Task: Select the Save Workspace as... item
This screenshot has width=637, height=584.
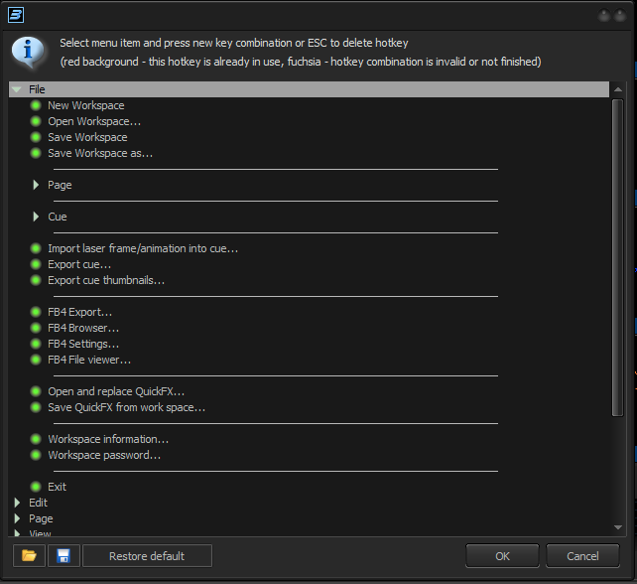Action: pyautogui.click(x=100, y=153)
